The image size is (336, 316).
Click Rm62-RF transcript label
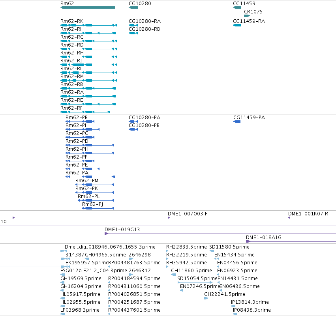tap(71, 108)
